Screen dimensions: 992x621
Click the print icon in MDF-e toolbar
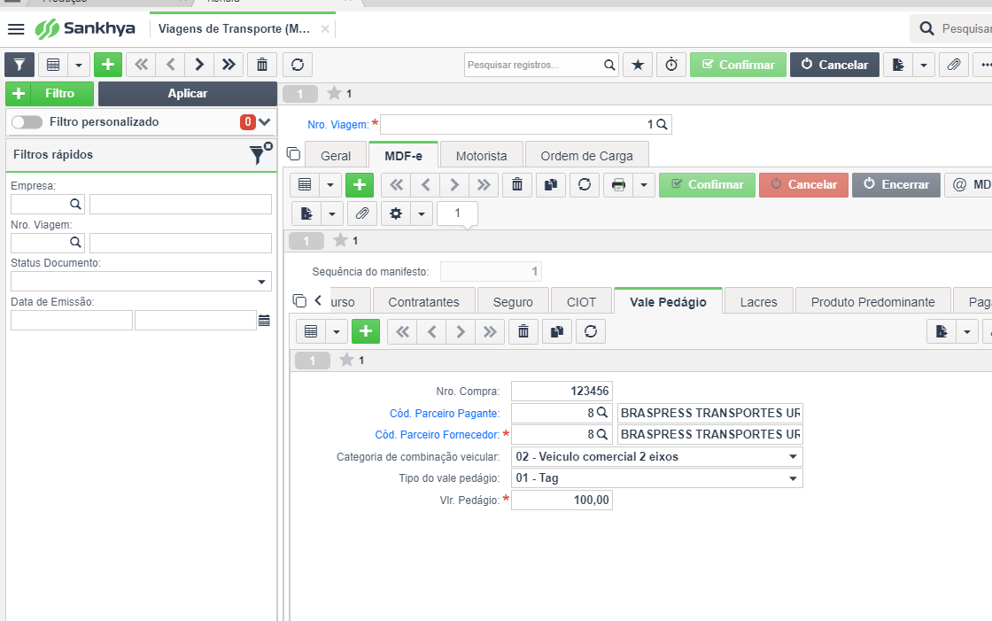point(618,185)
